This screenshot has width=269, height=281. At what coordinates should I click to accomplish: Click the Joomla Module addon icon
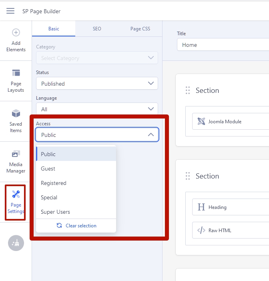pyautogui.click(x=201, y=122)
